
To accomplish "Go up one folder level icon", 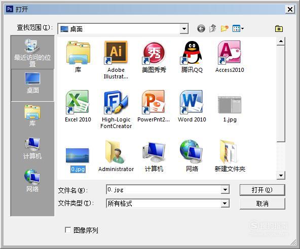I will point(212,28).
